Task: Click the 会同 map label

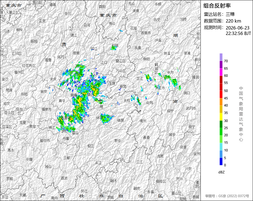Action: 149,103
